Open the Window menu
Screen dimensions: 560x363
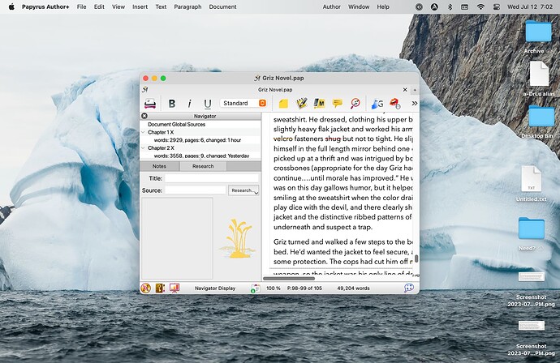click(359, 6)
